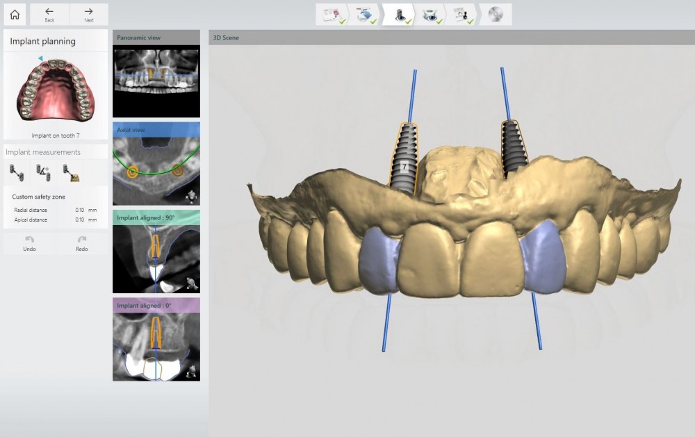This screenshot has height=437, width=695.
Task: Edit the Radial distance value field
Action: point(80,209)
